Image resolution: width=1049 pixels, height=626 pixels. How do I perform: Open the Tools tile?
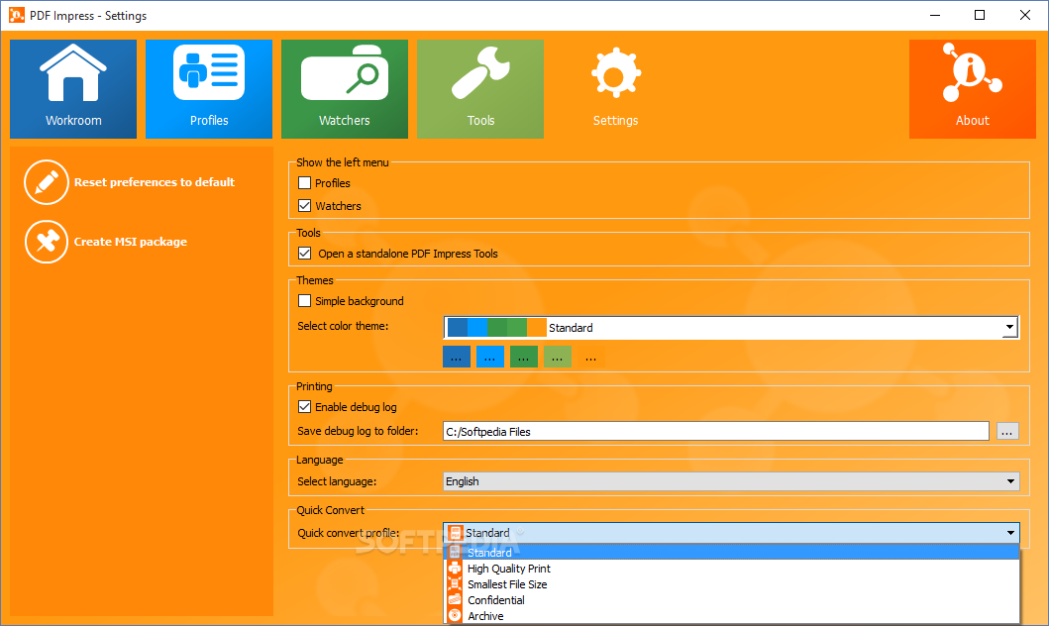point(480,89)
